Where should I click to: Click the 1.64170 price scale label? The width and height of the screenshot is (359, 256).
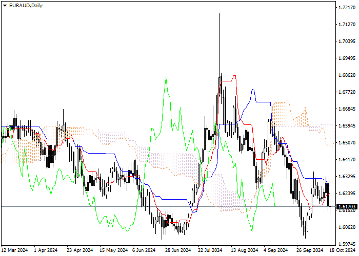pos(347,160)
